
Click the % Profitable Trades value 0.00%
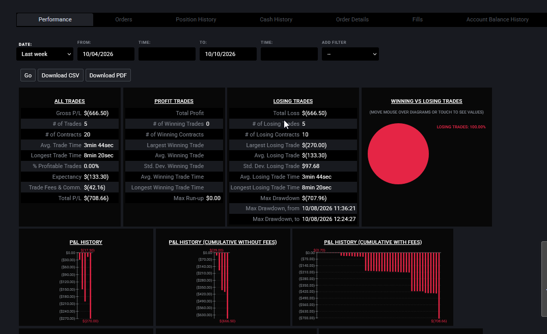pyautogui.click(x=91, y=166)
